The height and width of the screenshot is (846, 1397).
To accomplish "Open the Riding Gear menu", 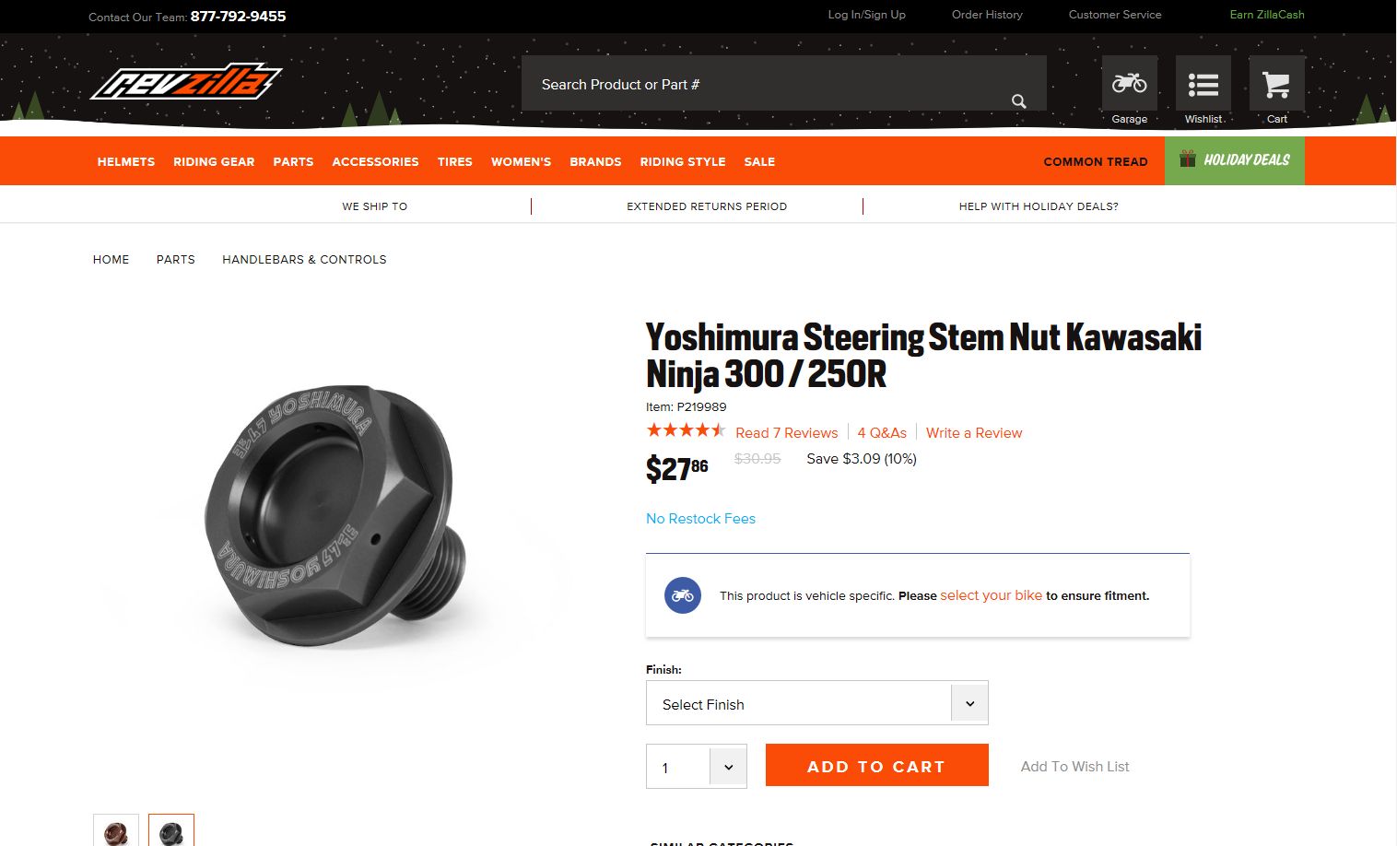I will pyautogui.click(x=214, y=161).
